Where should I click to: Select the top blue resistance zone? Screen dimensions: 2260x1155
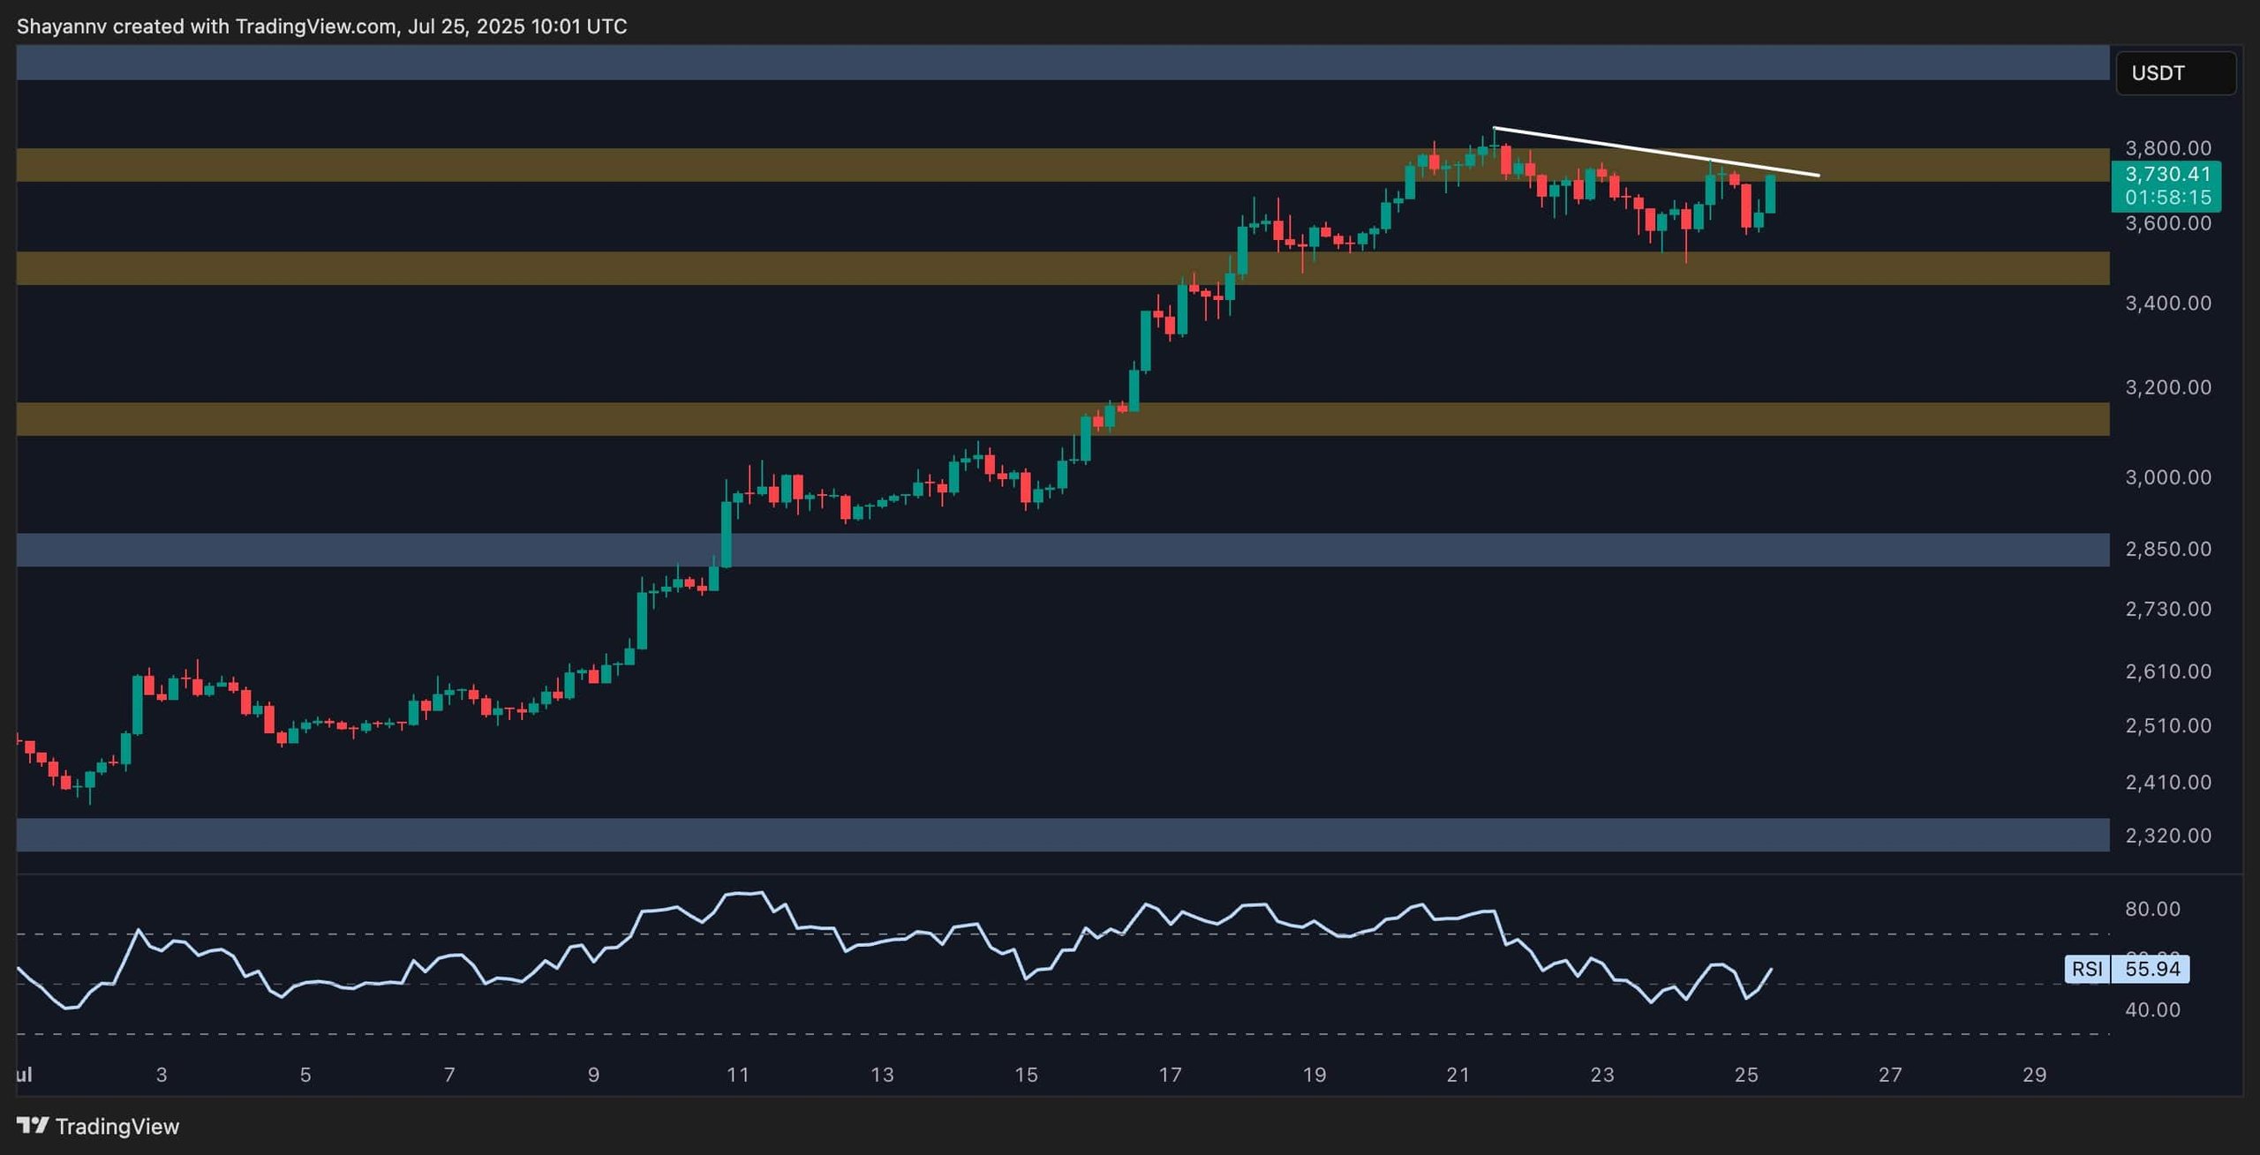(1063, 63)
